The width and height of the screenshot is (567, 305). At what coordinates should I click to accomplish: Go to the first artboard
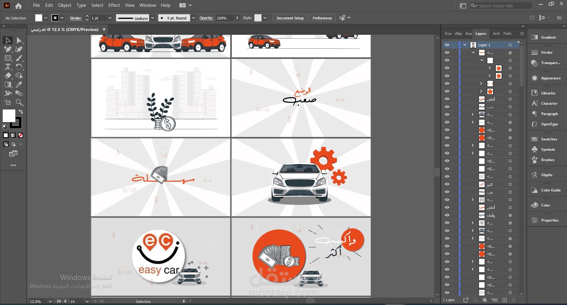coord(59,301)
